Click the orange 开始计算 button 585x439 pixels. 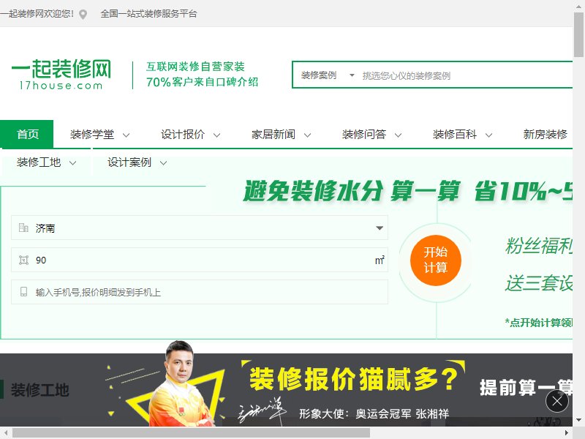[x=436, y=260]
